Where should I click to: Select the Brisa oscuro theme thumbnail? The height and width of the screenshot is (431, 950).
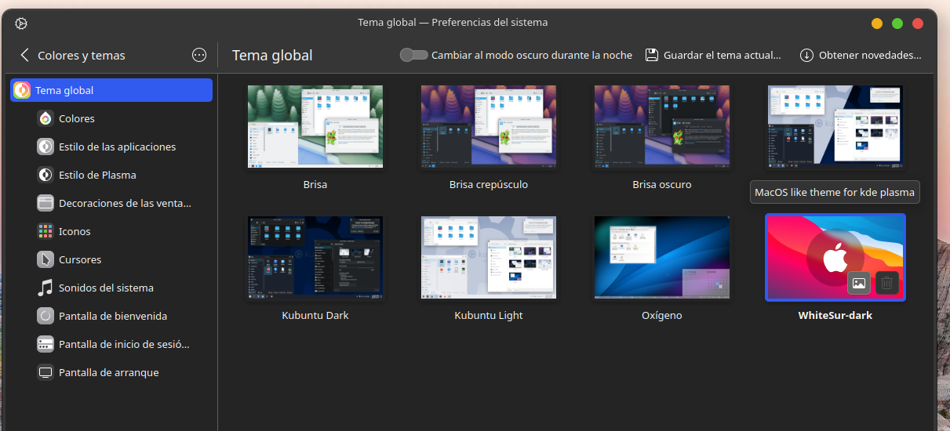click(x=662, y=127)
